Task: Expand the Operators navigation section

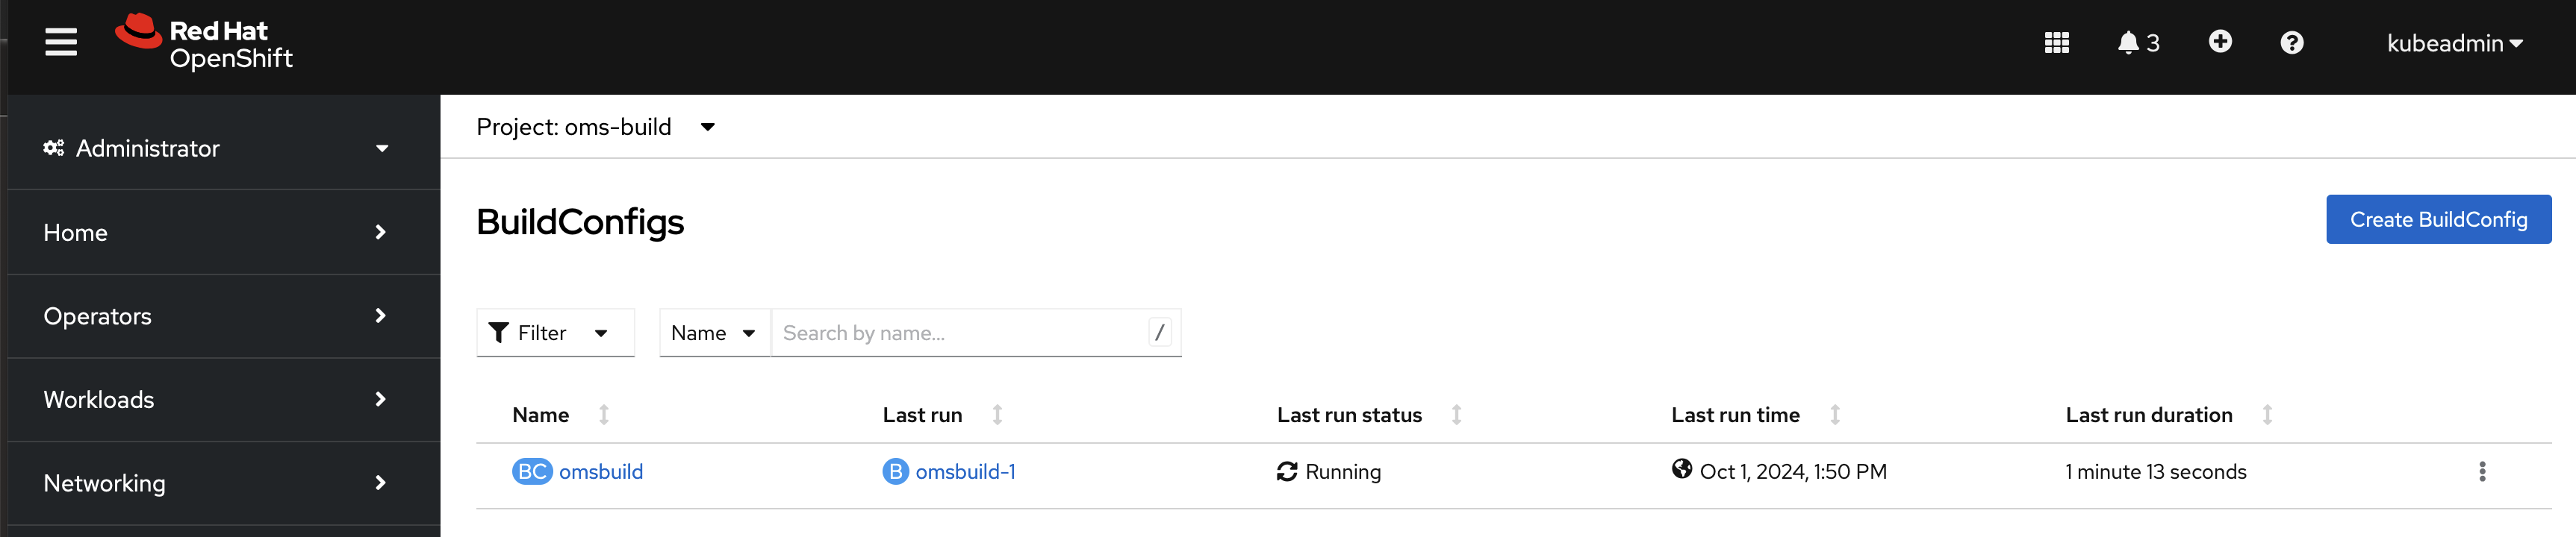Action: [x=215, y=315]
